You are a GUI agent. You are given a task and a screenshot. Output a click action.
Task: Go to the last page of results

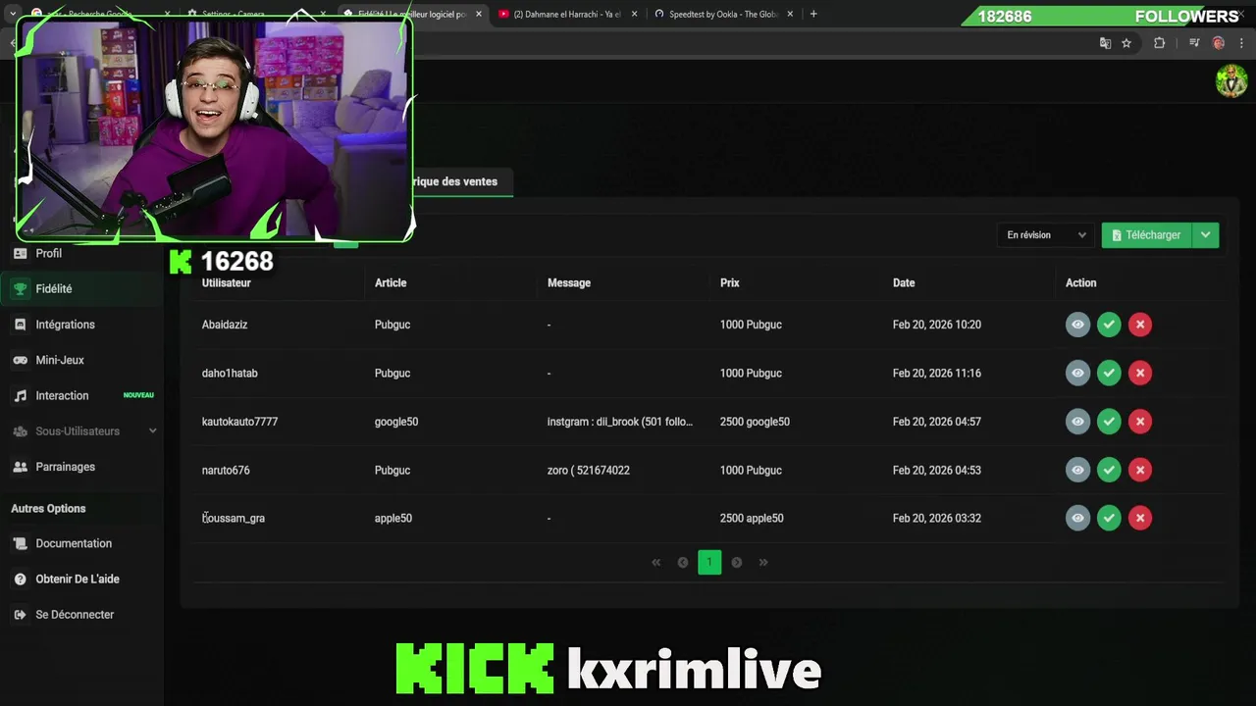pyautogui.click(x=763, y=563)
